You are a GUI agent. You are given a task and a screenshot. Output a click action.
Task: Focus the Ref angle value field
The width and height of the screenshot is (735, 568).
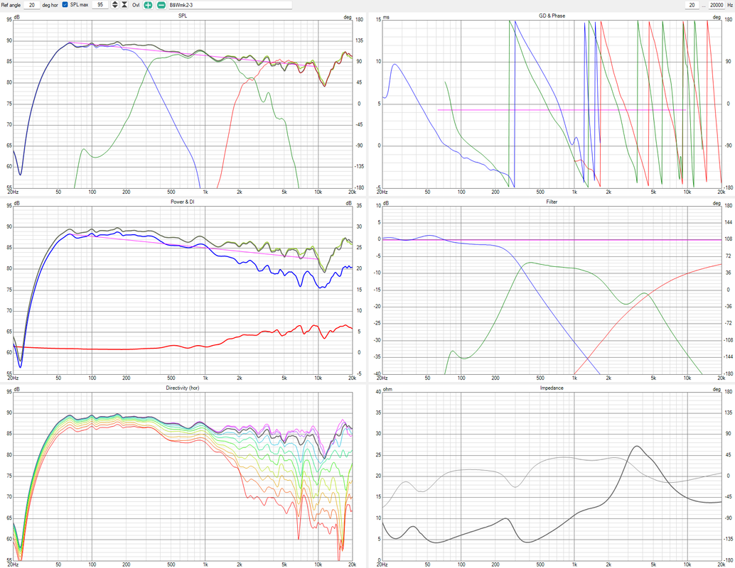coord(31,5)
